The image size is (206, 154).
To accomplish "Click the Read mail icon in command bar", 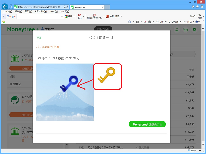I will coord(145,22).
